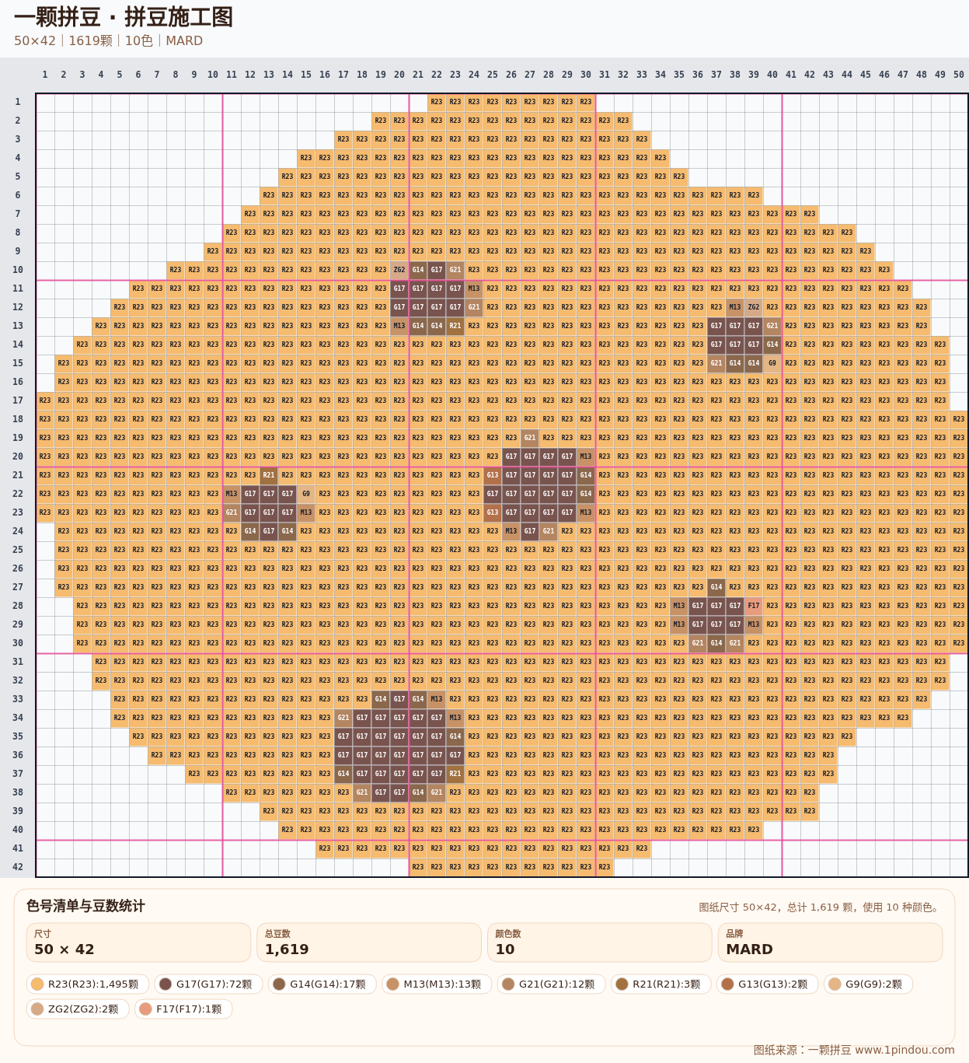Click row header number 42
This screenshot has height=1063, width=969.
coord(18,867)
